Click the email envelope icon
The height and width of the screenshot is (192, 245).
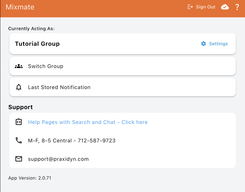click(19, 159)
